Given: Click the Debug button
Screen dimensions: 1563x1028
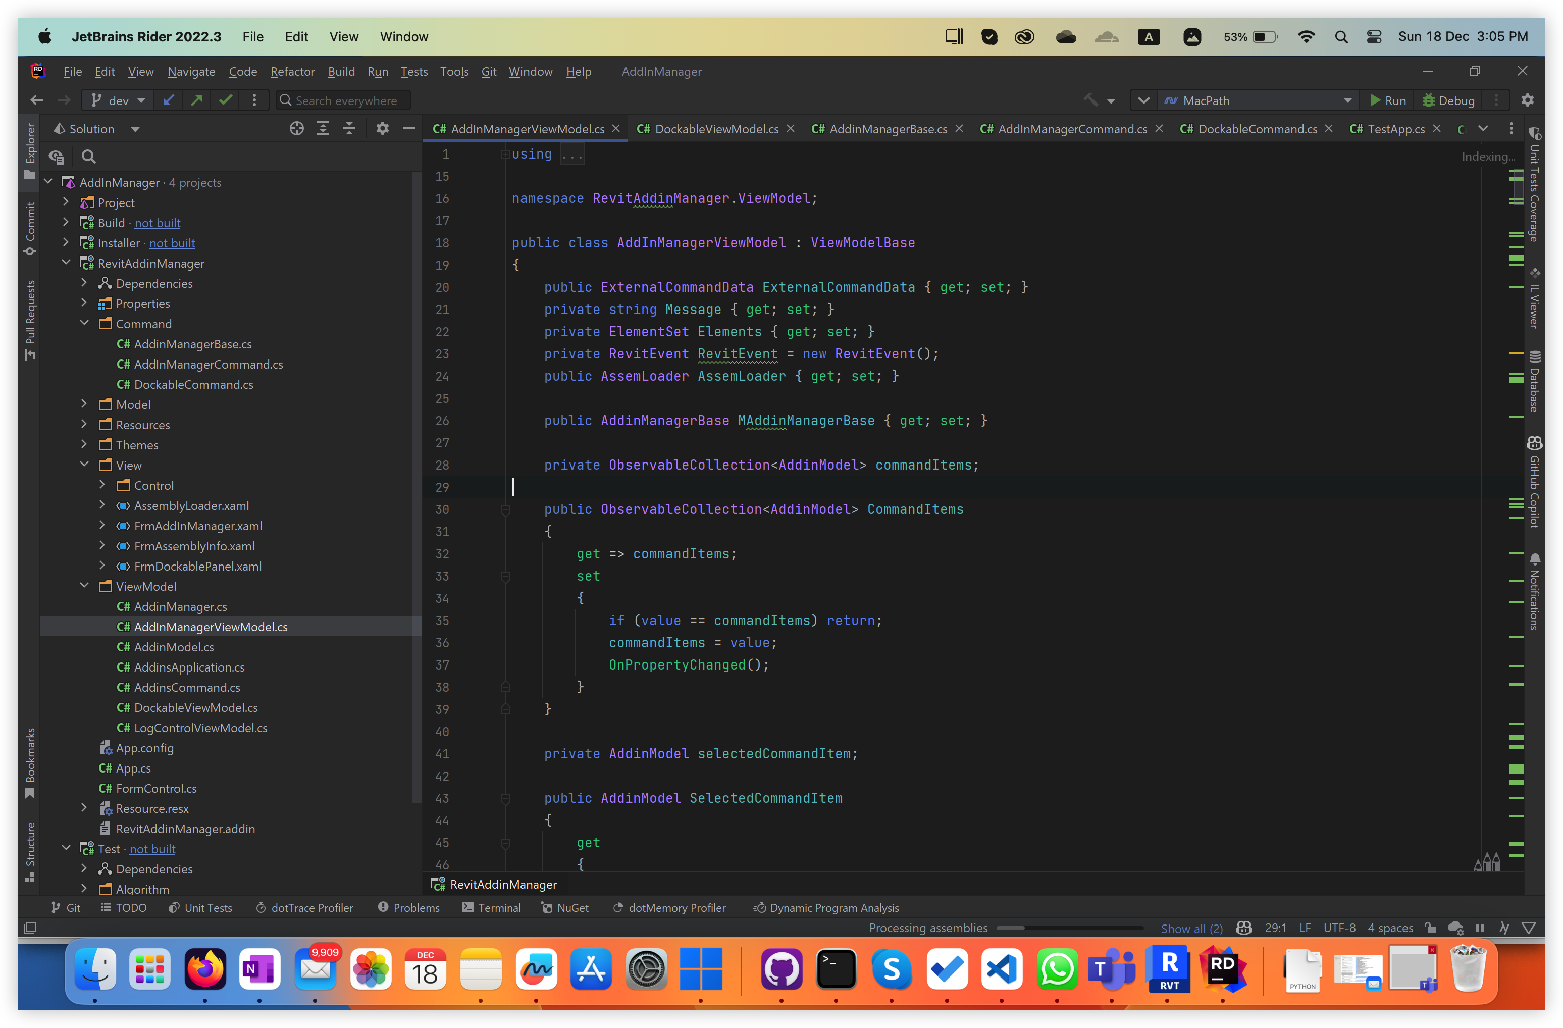Looking at the screenshot, I should click(x=1448, y=100).
